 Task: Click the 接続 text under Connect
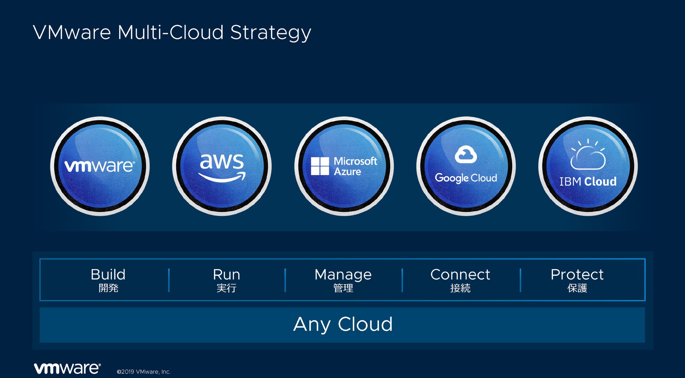[460, 288]
